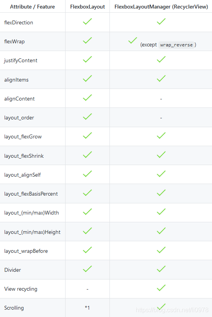Click FlexboxLayoutManager checkmark for justifyContent
Image resolution: width=212 pixels, height=317 pixels.
pos(161,60)
